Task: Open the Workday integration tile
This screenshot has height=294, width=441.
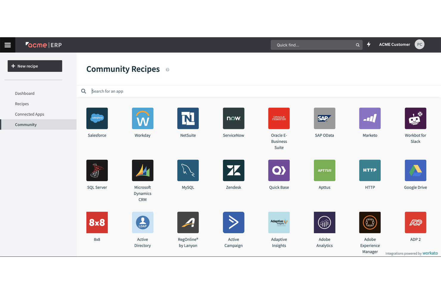Action: (142, 118)
